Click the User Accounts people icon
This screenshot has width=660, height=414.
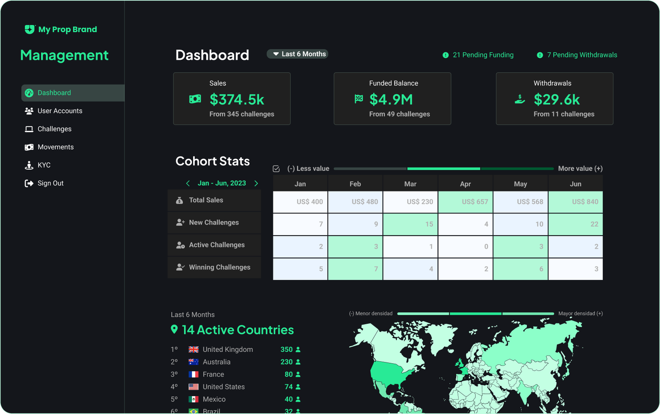[29, 111]
